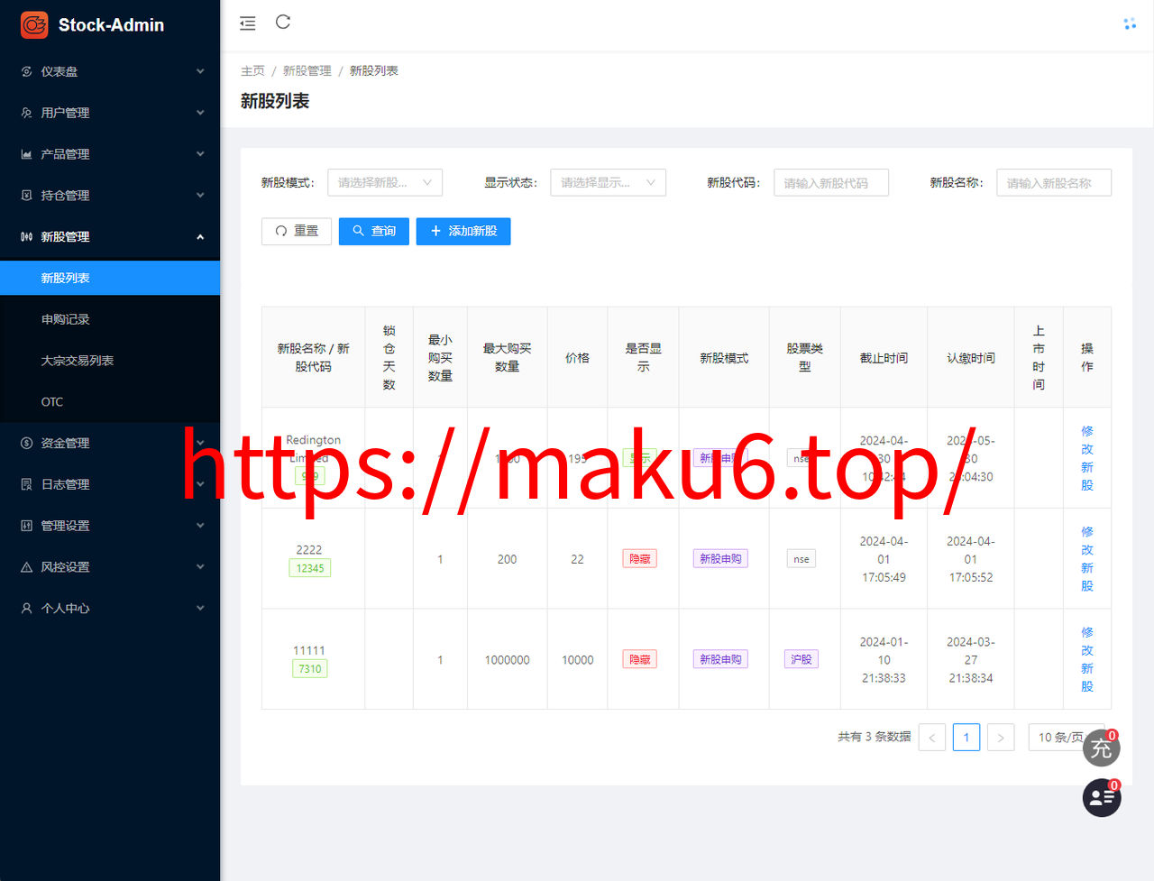Open 日志管理 menu label
Image resolution: width=1154 pixels, height=881 pixels.
click(x=65, y=484)
